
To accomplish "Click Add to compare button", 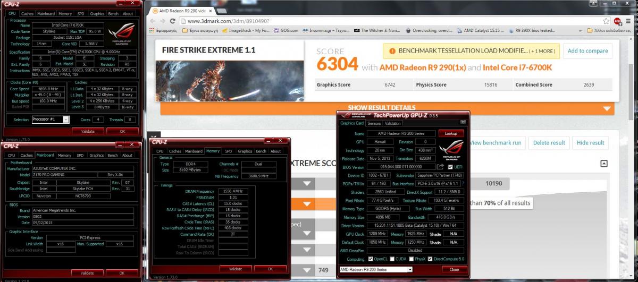I will pos(587,51).
